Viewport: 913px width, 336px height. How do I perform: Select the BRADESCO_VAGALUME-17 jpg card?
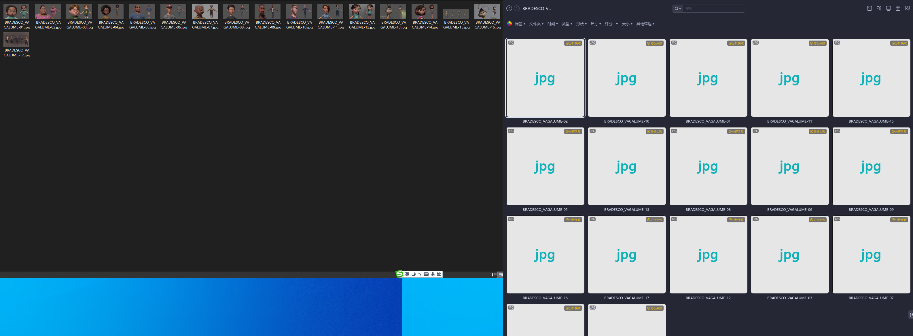[x=627, y=254]
